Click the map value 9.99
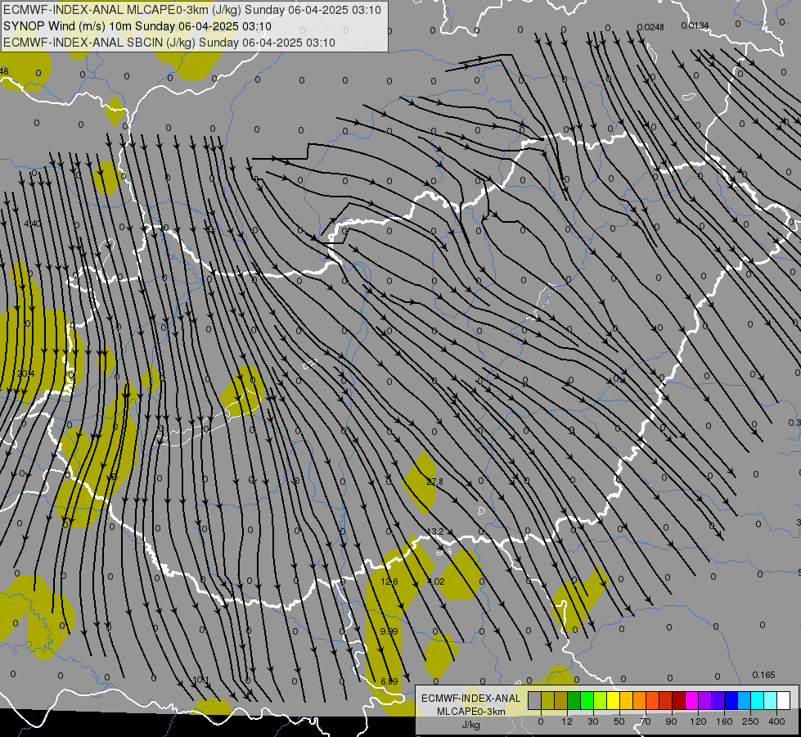 click(389, 631)
